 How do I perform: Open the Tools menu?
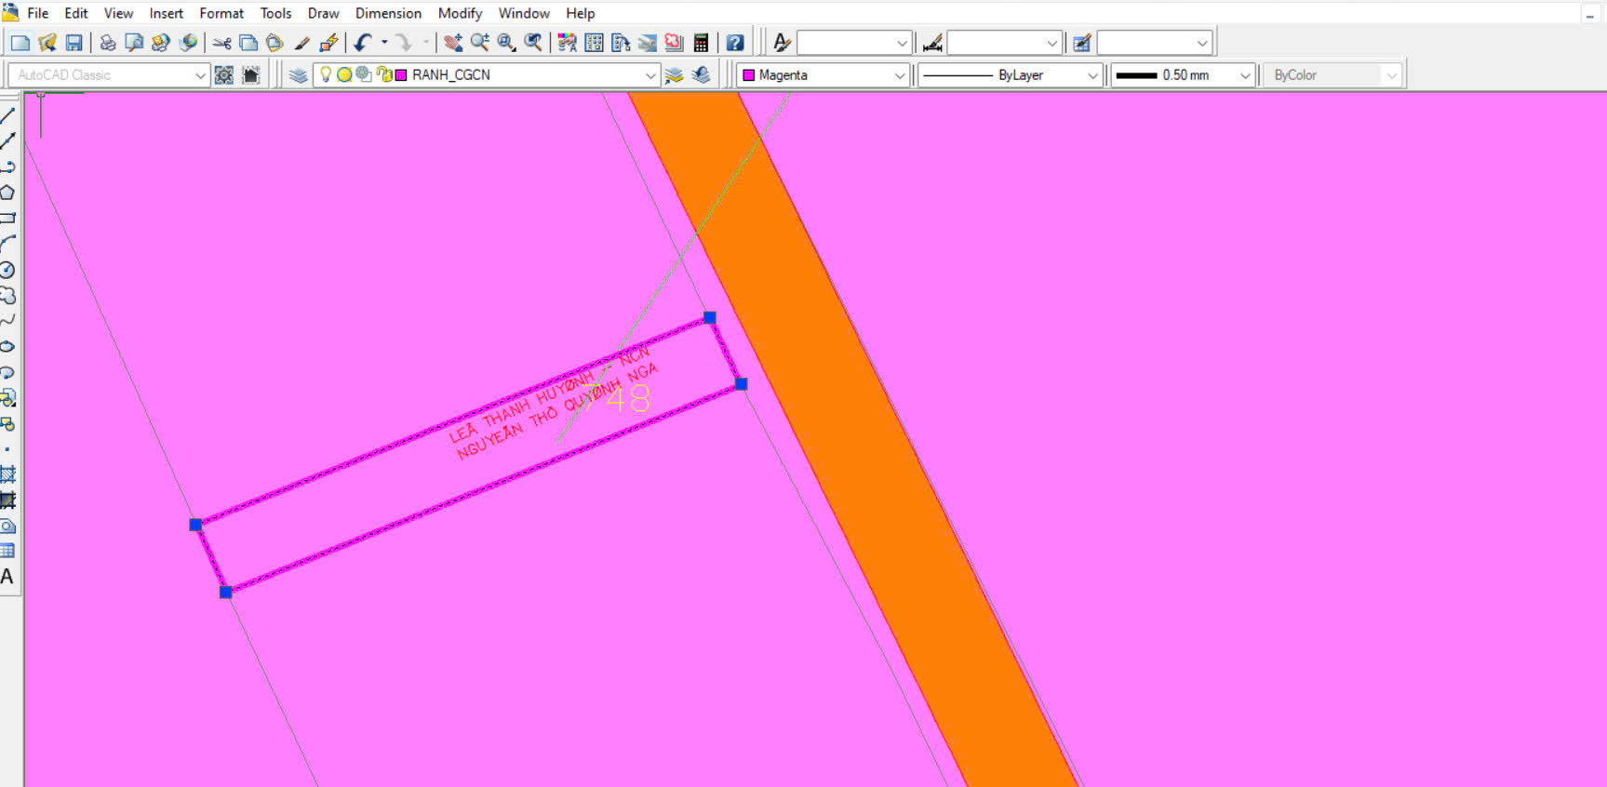[275, 13]
